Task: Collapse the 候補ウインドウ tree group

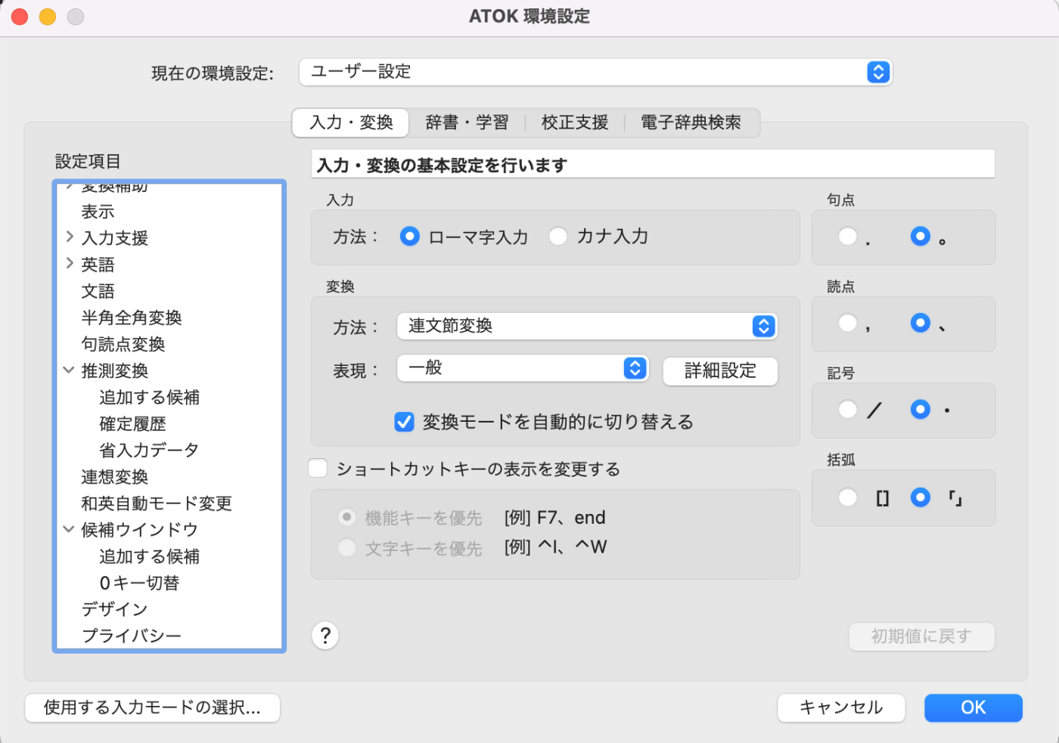Action: [69, 530]
